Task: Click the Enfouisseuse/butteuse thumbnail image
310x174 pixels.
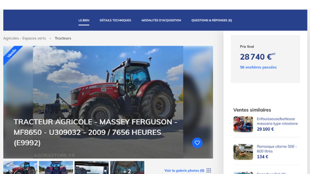Action: pos(243,124)
